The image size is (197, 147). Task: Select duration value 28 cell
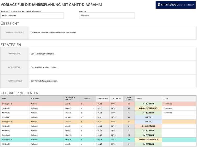[x=129, y=135]
